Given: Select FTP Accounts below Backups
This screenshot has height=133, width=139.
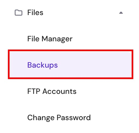Looking at the screenshot, I should coord(52,91).
